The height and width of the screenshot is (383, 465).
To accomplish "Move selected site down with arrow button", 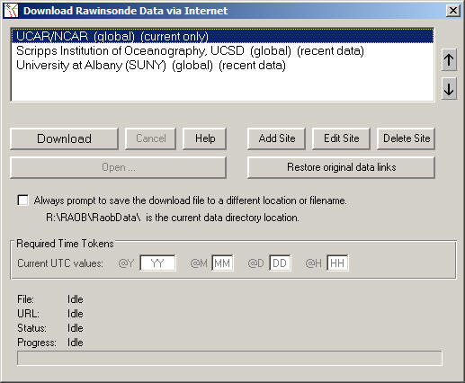I will (449, 89).
